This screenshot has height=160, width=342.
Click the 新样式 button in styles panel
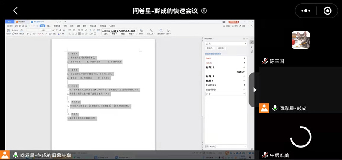[210, 48]
